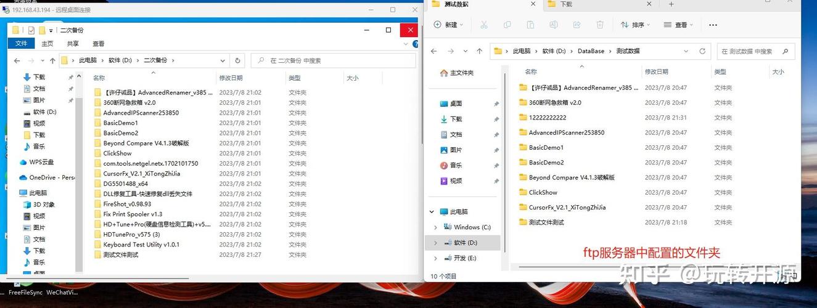Go back in 测试数据 window navigation
The image size is (817, 308).
(x=434, y=51)
